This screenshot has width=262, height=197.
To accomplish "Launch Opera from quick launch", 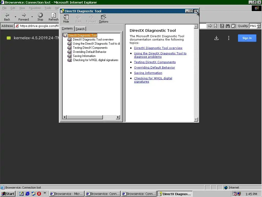I will tap(39, 194).
